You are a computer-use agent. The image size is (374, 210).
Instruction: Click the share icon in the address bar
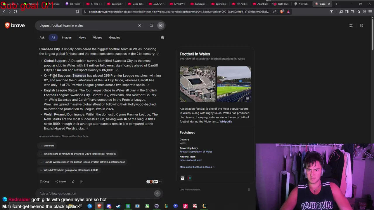coord(275,12)
